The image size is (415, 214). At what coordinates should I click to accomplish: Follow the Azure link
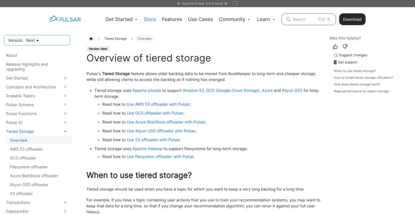267,90
